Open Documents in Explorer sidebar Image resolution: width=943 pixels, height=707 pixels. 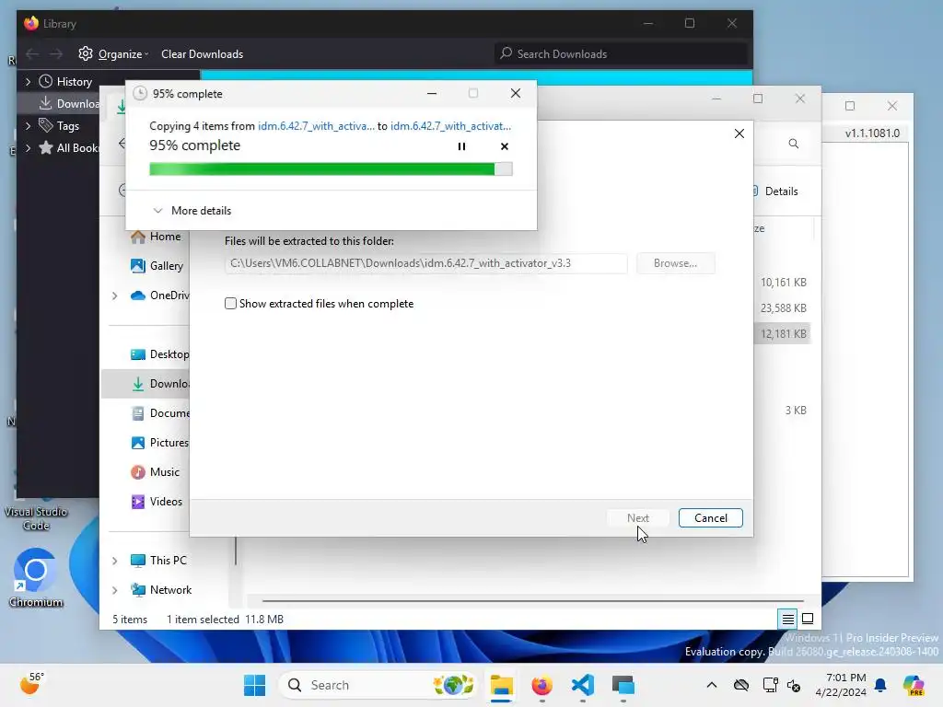159,413
